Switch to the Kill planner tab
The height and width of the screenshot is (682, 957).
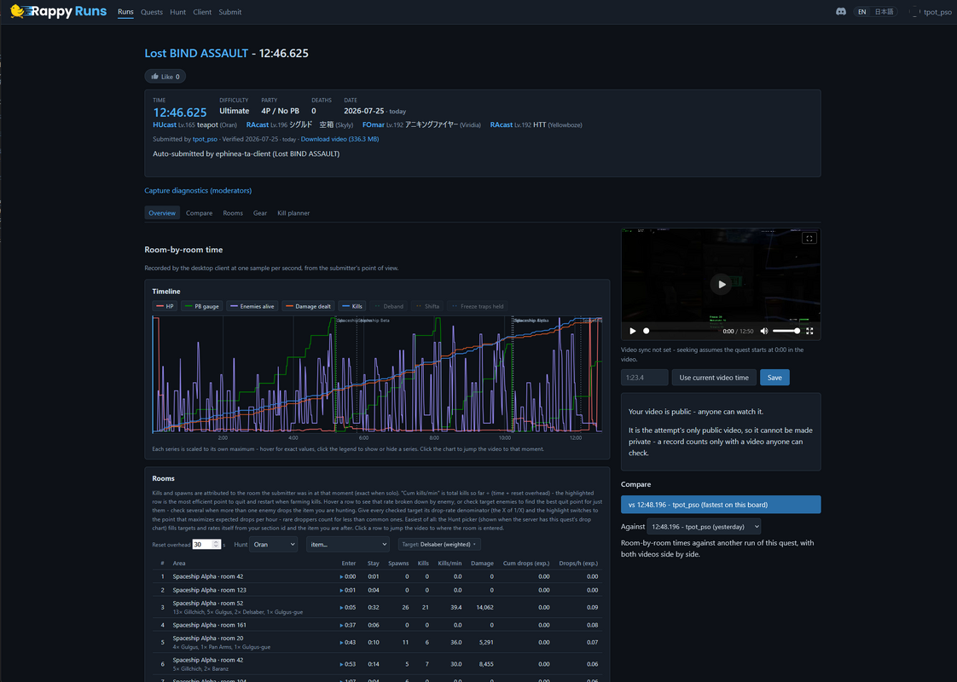pos(293,213)
